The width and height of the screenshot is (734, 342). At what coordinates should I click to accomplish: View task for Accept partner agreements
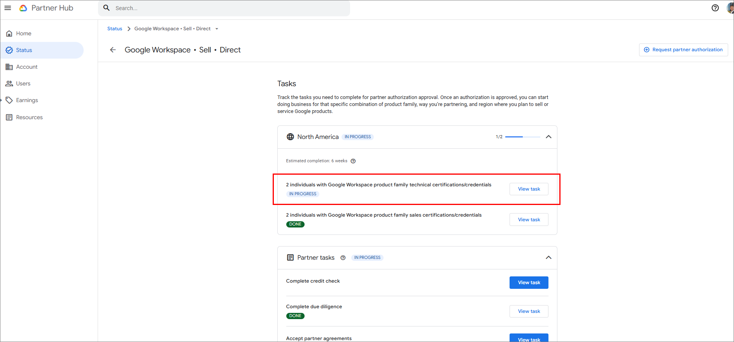529,338
